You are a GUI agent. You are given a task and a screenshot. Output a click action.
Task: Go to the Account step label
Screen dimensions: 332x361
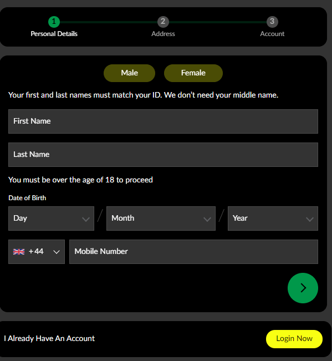[x=272, y=34]
